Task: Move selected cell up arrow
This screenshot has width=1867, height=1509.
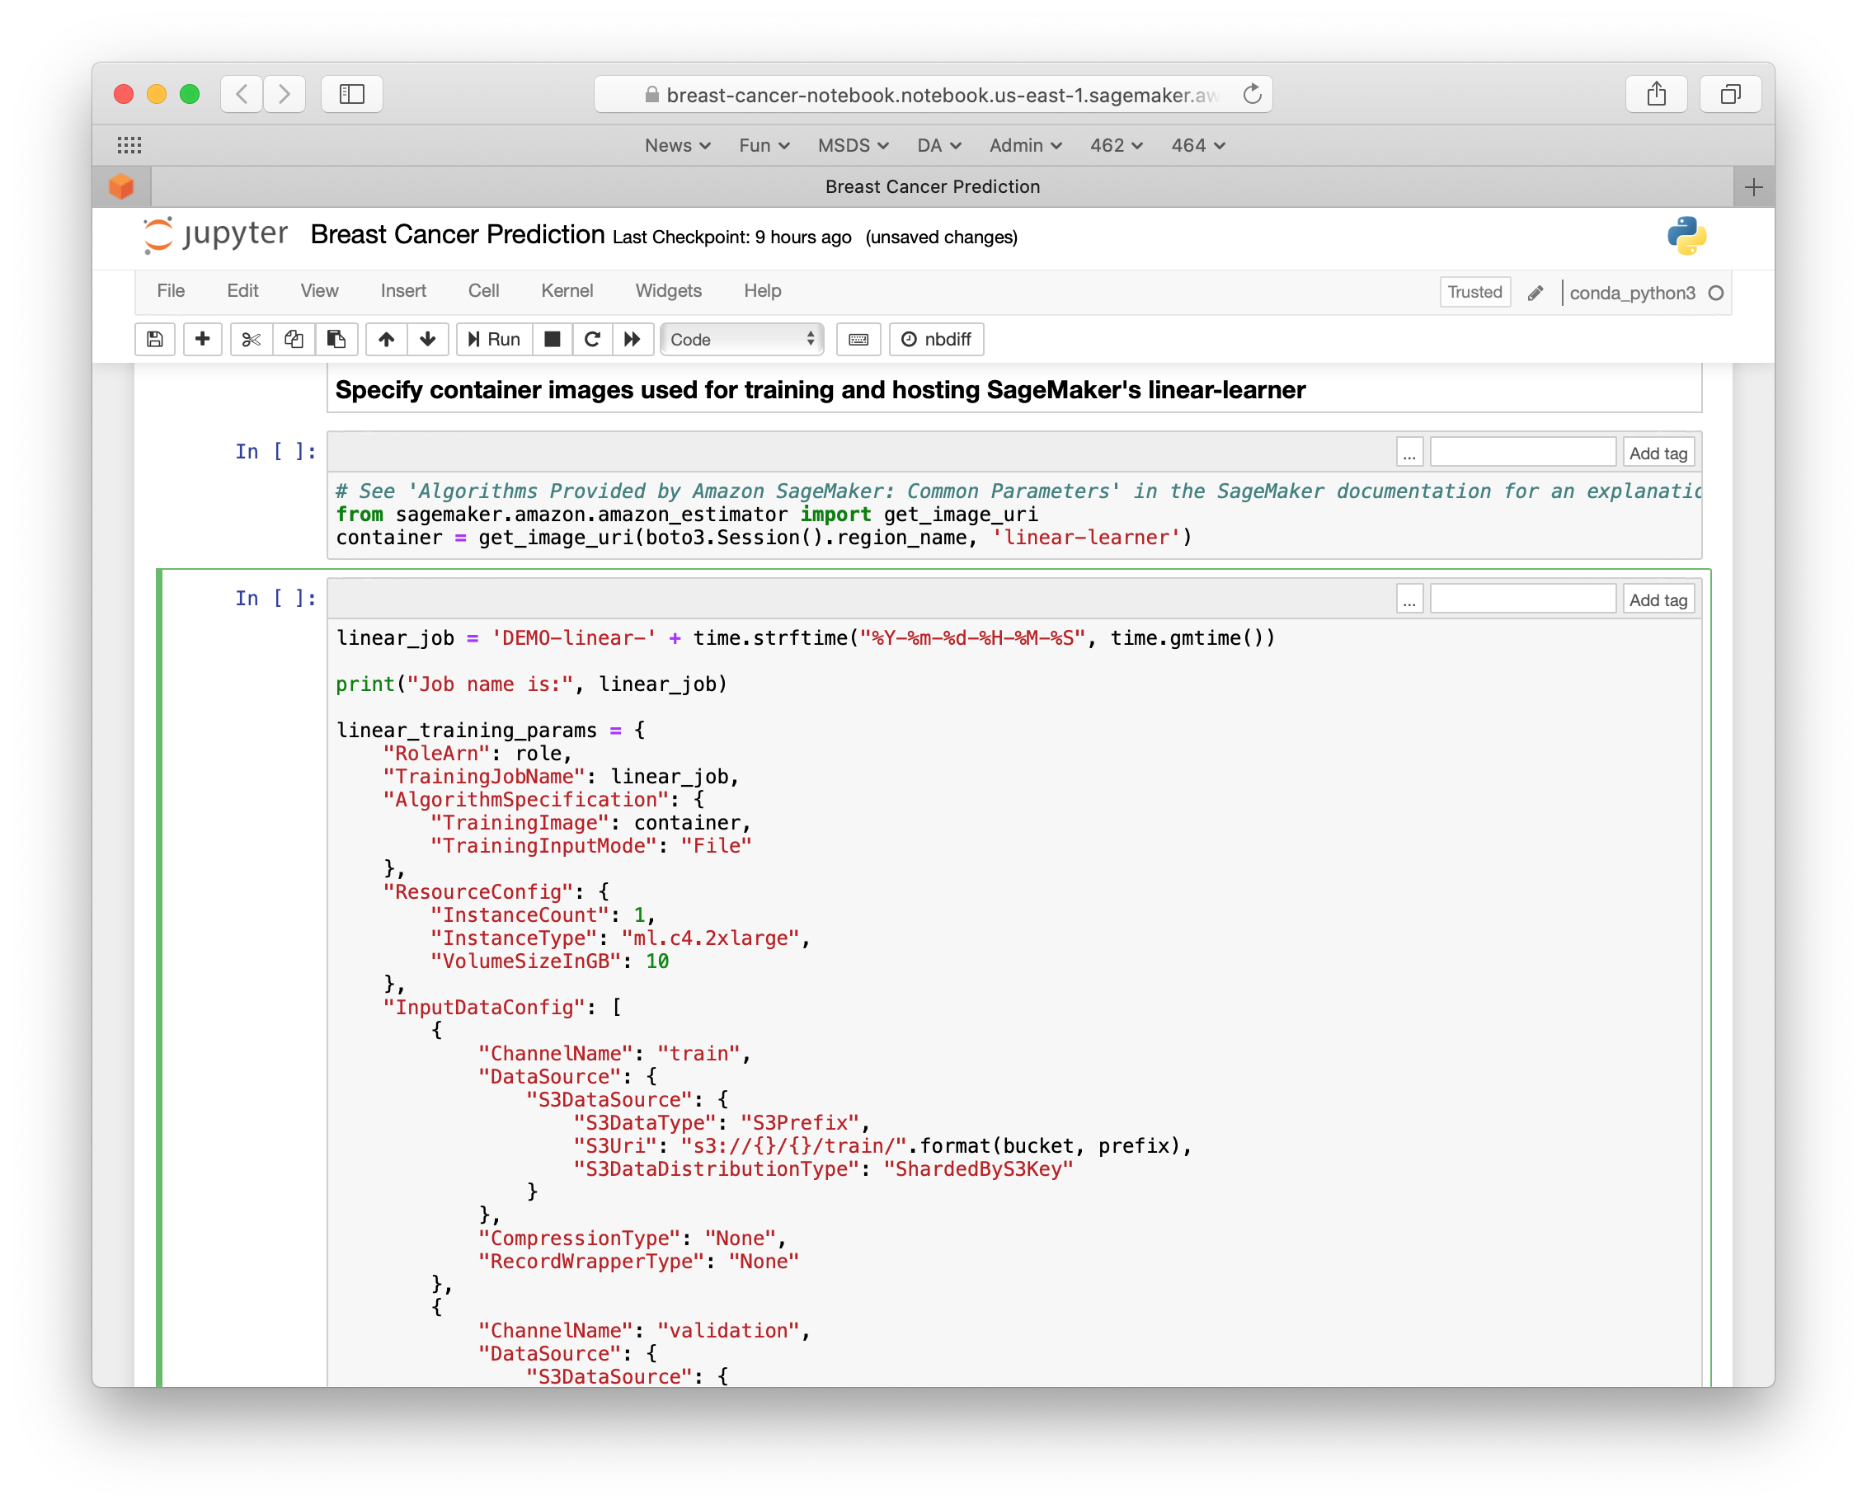Action: point(387,339)
